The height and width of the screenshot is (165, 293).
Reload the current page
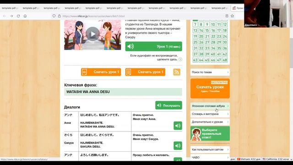pos(18,16)
